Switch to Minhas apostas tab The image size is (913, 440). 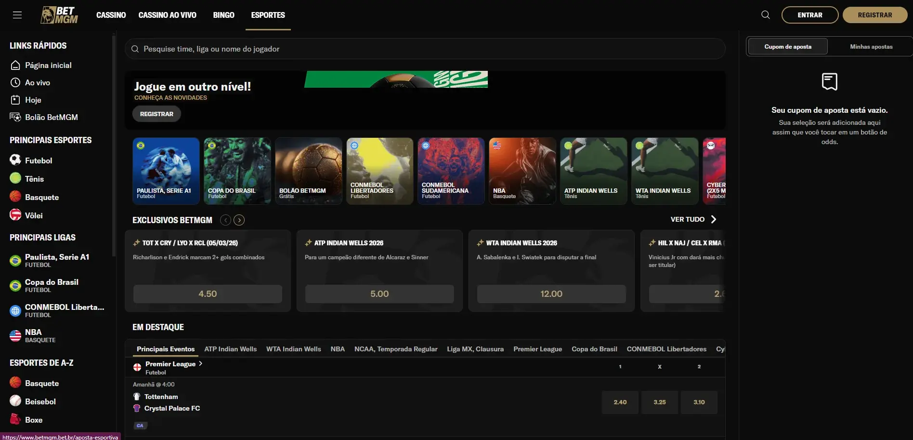(x=871, y=47)
